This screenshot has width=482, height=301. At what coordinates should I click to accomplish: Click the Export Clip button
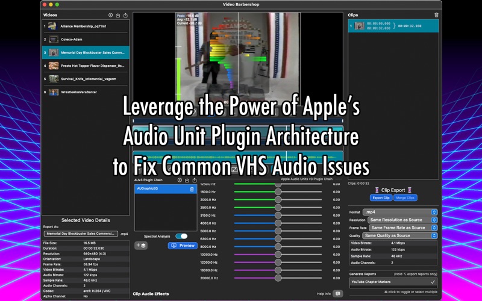(x=381, y=198)
